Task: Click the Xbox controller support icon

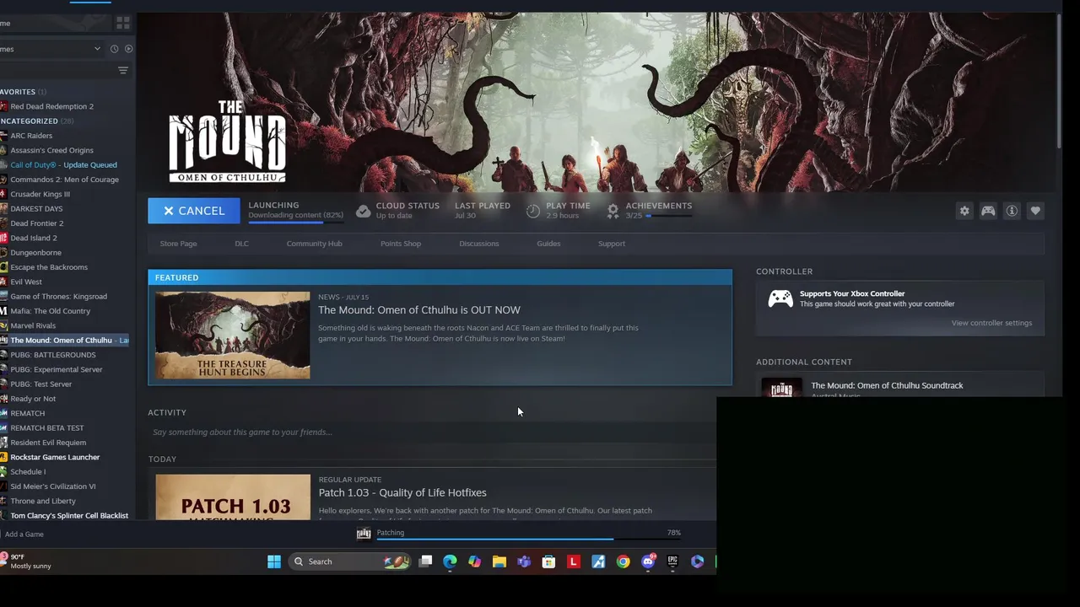Action: point(780,298)
